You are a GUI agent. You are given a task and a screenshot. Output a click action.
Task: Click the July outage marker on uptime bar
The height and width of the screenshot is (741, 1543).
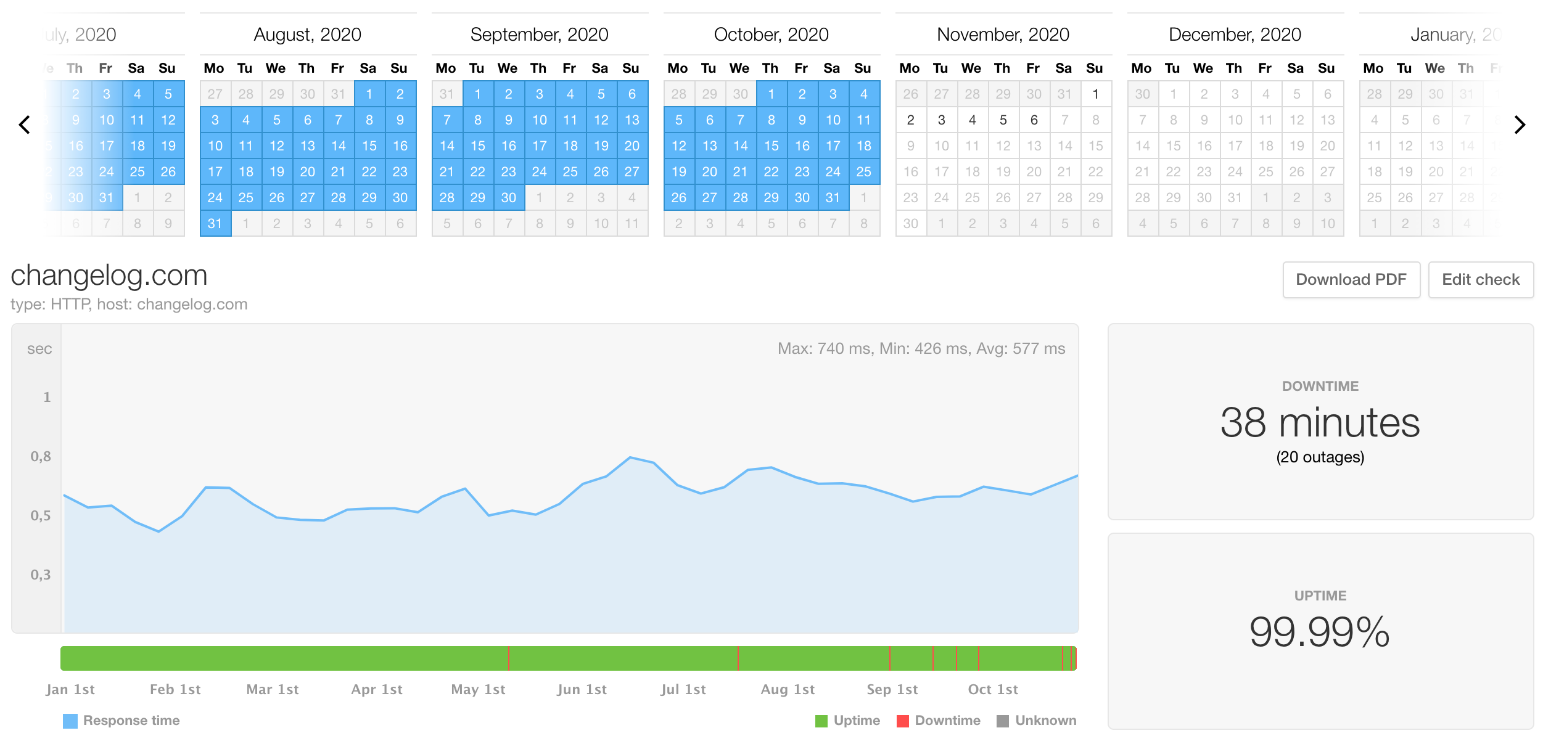coord(738,658)
